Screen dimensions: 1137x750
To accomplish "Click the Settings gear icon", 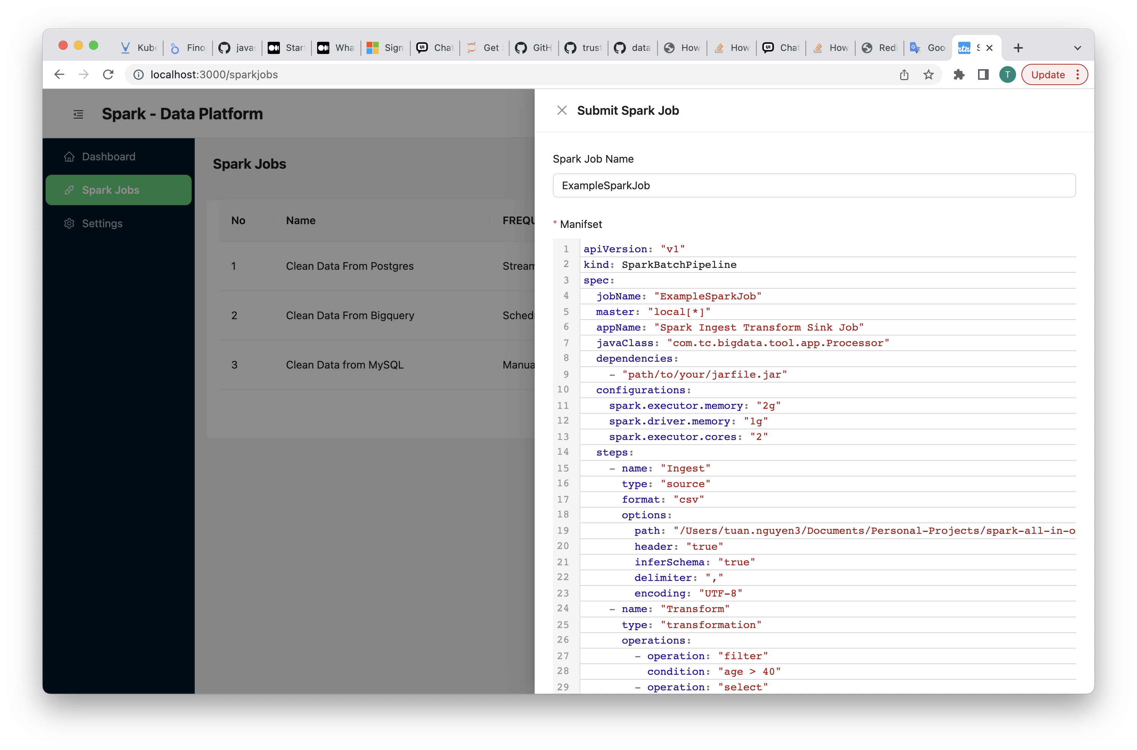I will [70, 223].
